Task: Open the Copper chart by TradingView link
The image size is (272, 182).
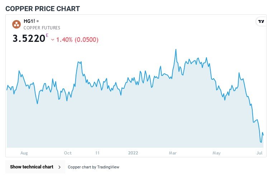Action: click(x=94, y=167)
